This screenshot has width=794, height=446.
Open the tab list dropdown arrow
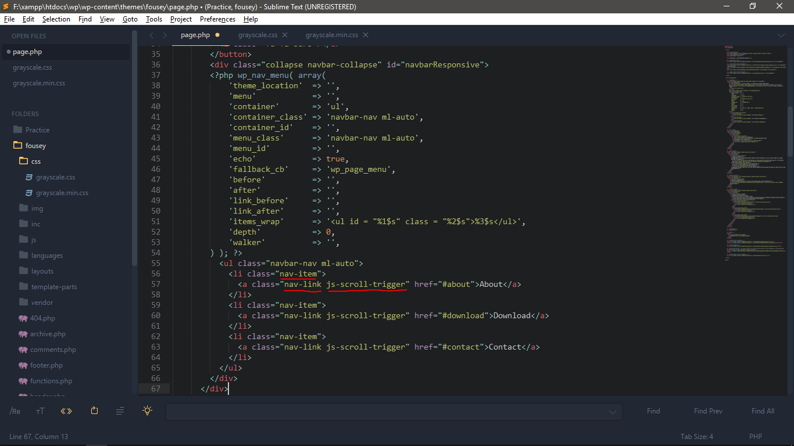[781, 35]
